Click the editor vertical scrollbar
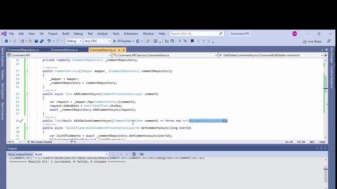Image resolution: width=337 pixels, height=189 pixels. click(325, 99)
